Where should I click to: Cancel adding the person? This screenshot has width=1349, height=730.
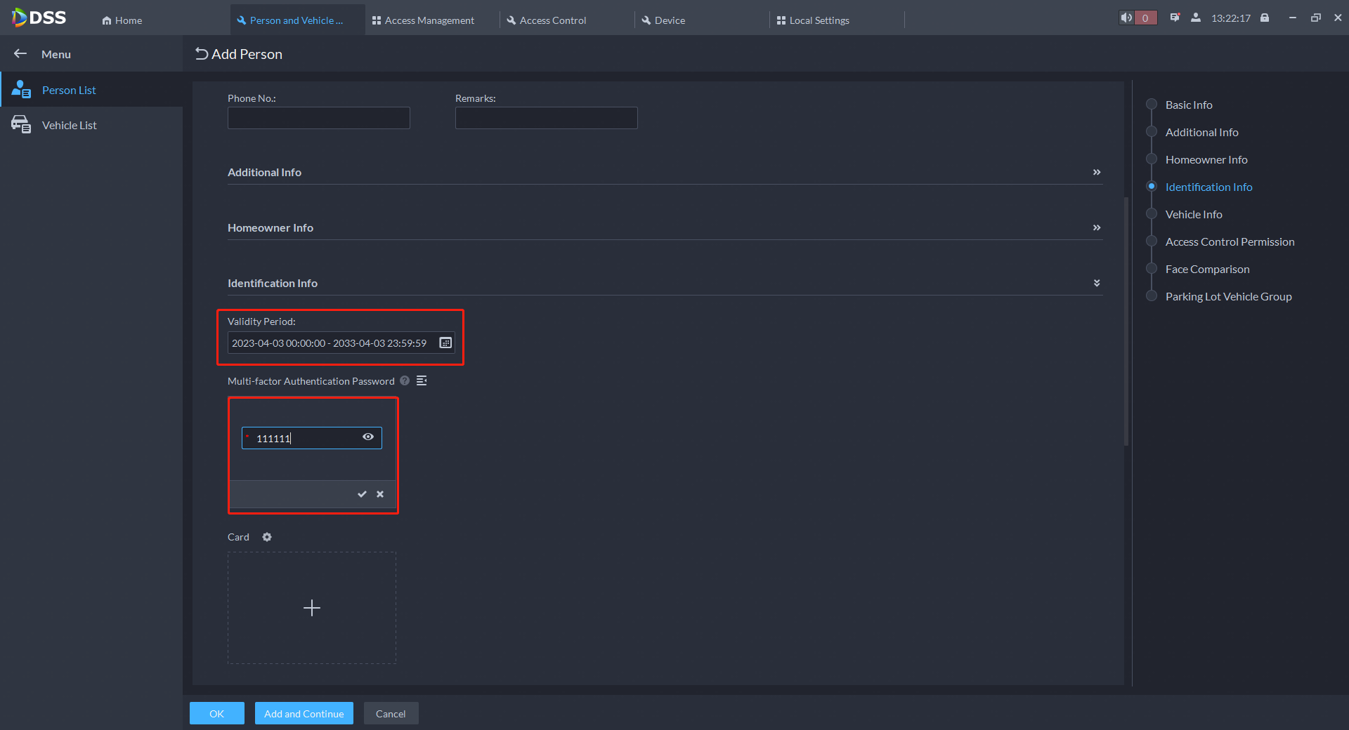pos(391,713)
